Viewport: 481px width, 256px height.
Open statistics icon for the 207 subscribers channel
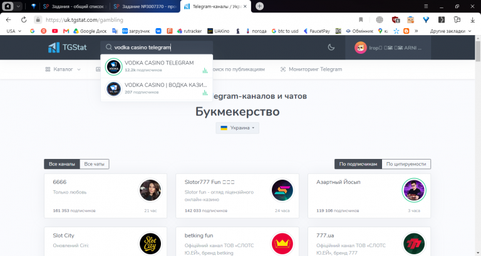(x=205, y=93)
